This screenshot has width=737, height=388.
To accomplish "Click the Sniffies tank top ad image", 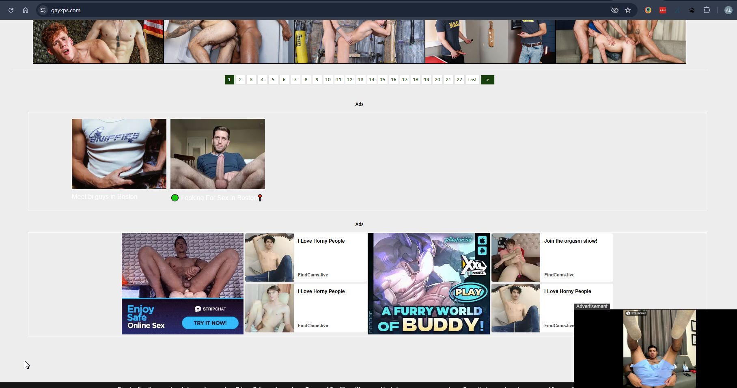I will tap(119, 154).
